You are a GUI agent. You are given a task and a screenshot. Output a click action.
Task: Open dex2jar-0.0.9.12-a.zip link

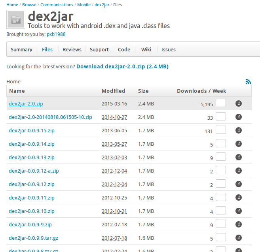pyautogui.click(x=34, y=171)
